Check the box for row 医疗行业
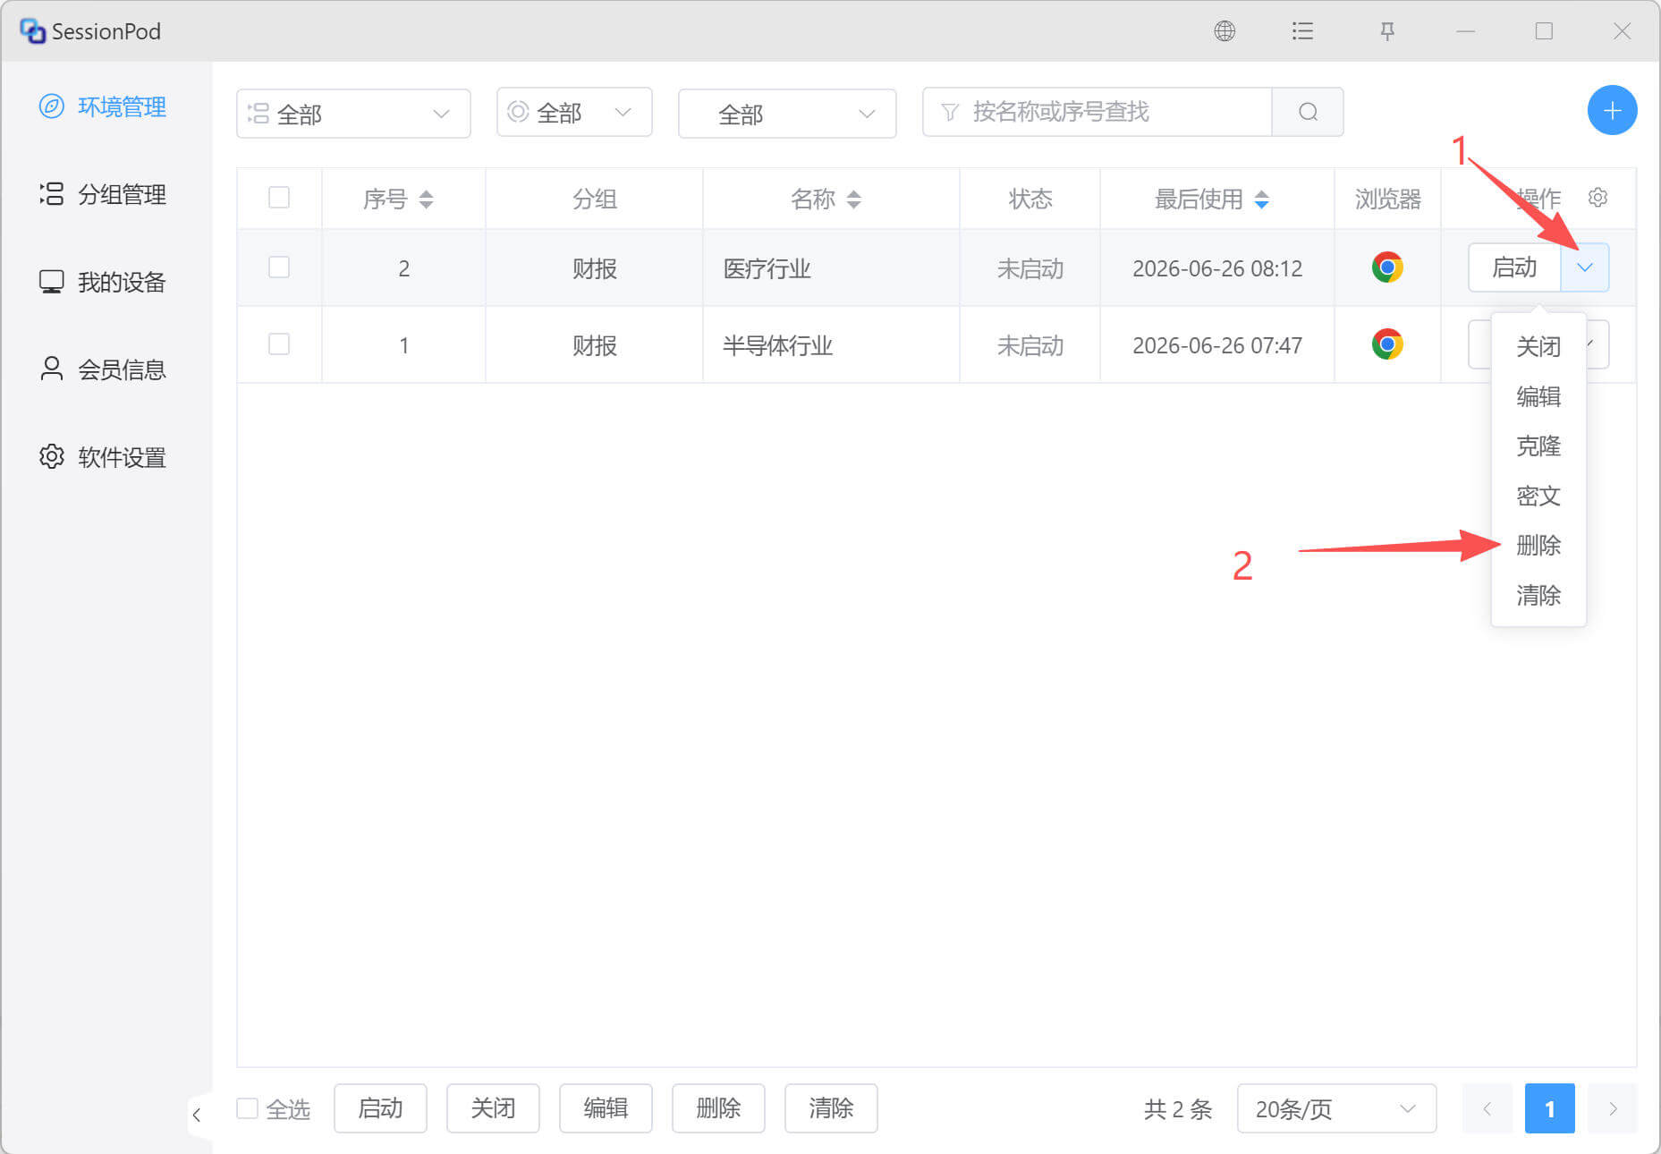Viewport: 1661px width, 1154px height. coord(279,267)
